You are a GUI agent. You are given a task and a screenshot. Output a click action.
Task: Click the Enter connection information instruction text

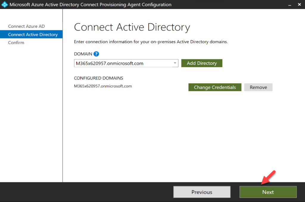(150, 42)
